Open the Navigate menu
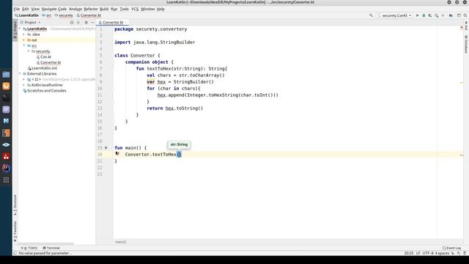The width and height of the screenshot is (469, 264). [48, 9]
